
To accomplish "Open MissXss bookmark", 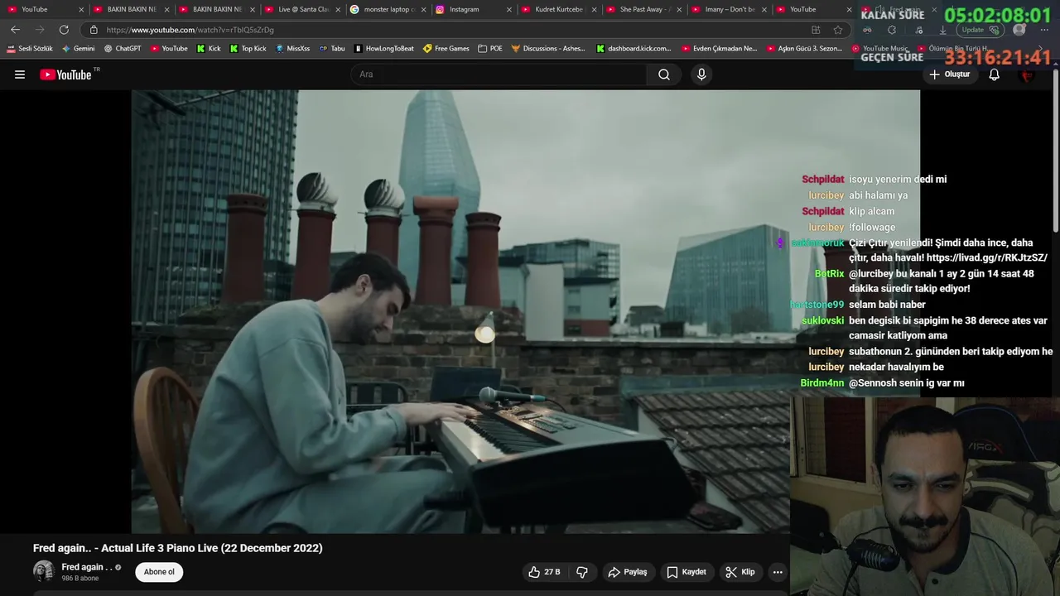I will [292, 49].
